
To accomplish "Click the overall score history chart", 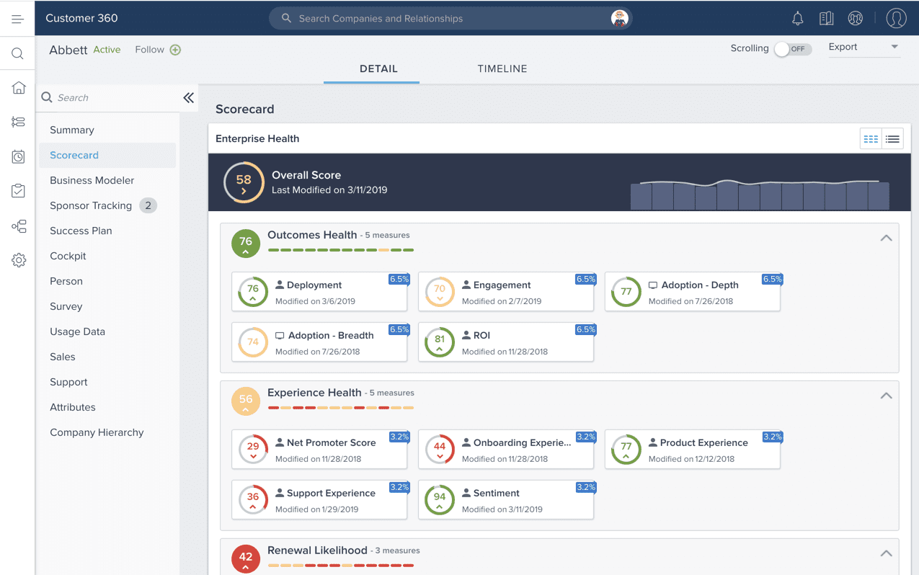I will click(759, 195).
